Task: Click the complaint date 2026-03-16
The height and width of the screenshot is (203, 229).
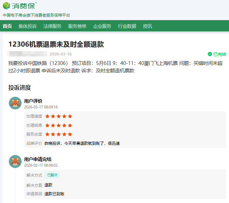Action: point(61,54)
